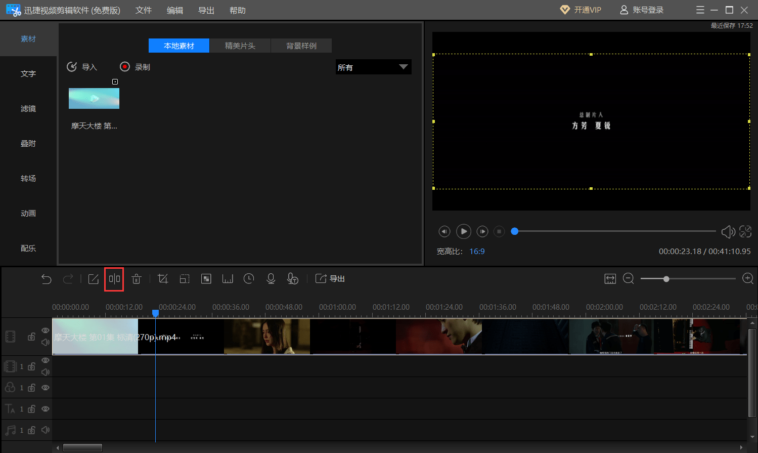The width and height of the screenshot is (758, 453).
Task: Switch to 本地素材 tab
Action: pyautogui.click(x=179, y=46)
